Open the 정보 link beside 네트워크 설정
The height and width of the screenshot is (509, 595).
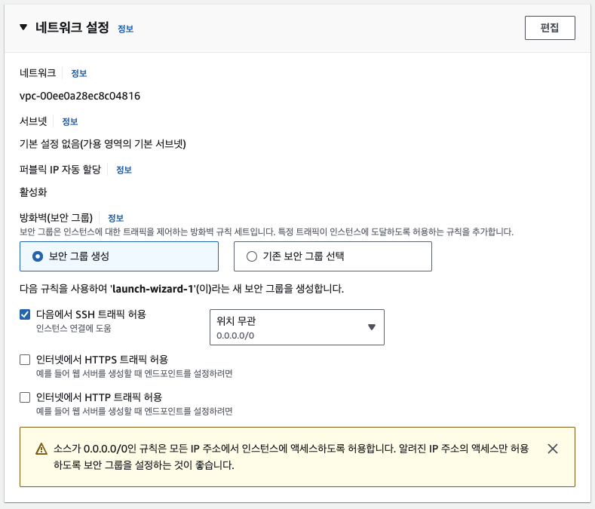coord(126,29)
